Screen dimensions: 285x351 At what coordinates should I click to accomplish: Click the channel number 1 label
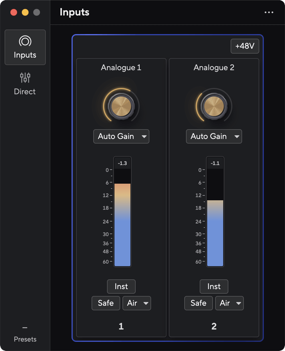click(121, 326)
